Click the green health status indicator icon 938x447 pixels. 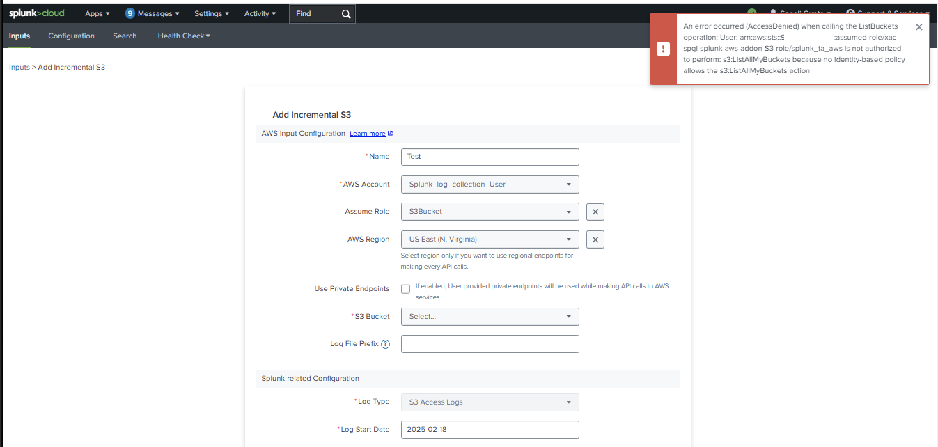[x=752, y=12]
